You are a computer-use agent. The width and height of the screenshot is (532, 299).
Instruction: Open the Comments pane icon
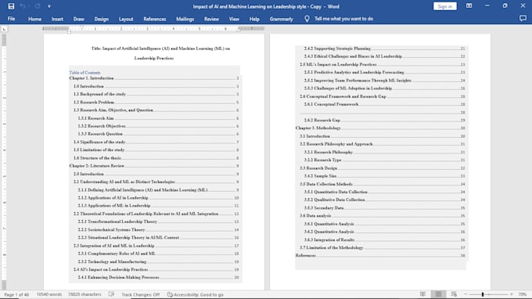523,19
